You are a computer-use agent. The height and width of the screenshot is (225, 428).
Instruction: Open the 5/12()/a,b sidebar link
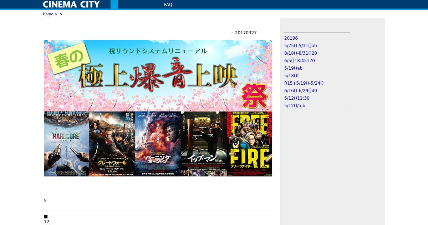click(295, 106)
